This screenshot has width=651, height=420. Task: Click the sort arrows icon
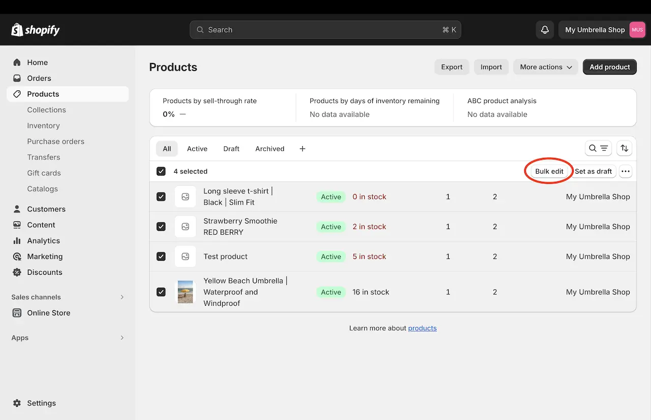click(x=624, y=148)
